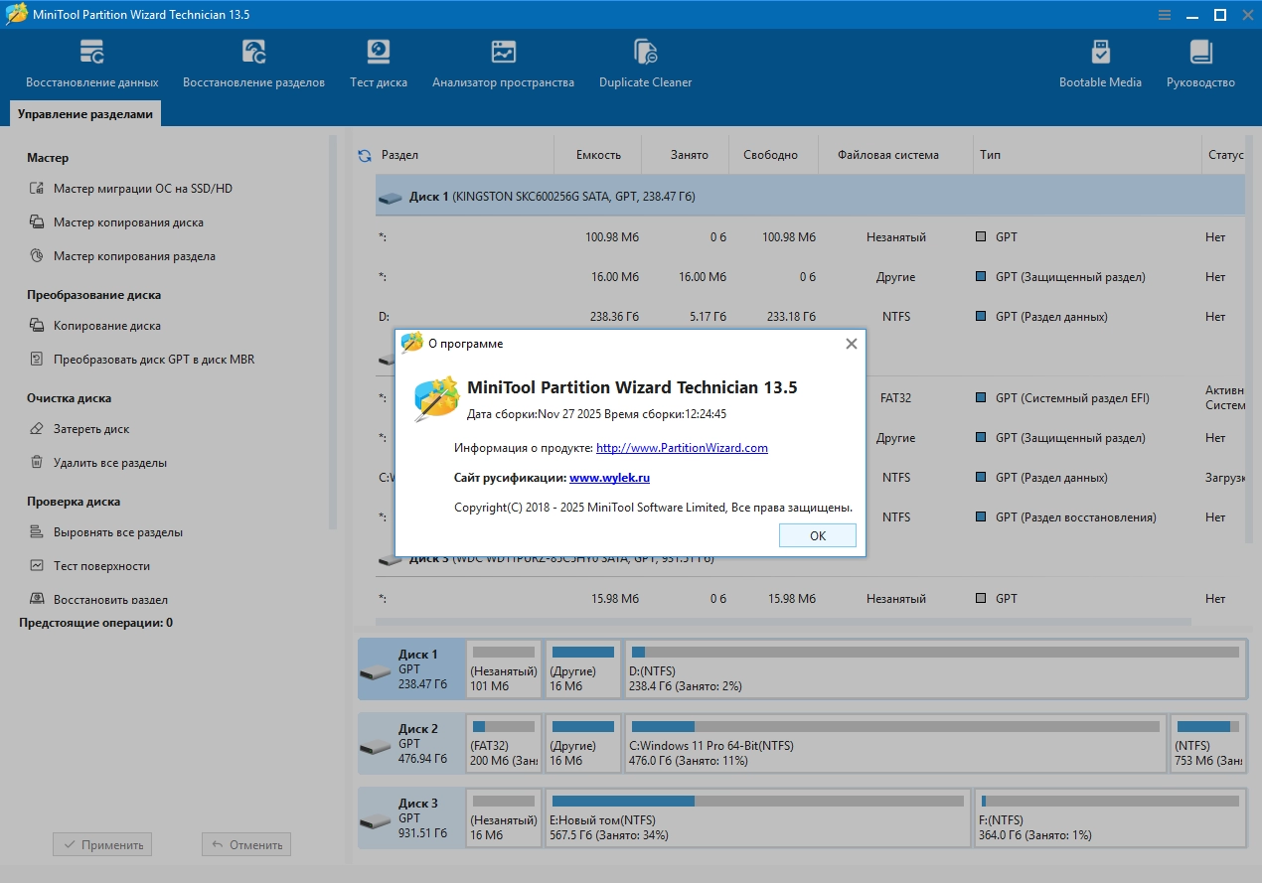Select the Диск 1 KINGSTON header row
Screen dimensions: 1262x883
(809, 197)
